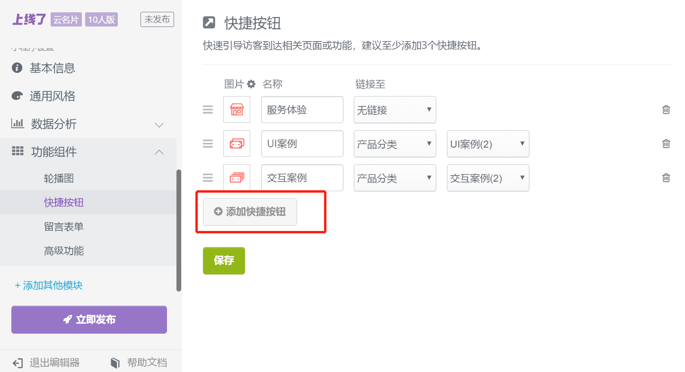Click the 名称 column header
This screenshot has height=372, width=685.
[x=272, y=84]
